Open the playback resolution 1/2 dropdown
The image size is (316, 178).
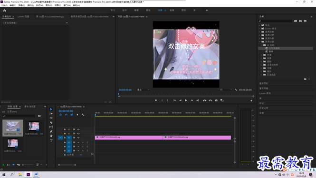(226, 89)
